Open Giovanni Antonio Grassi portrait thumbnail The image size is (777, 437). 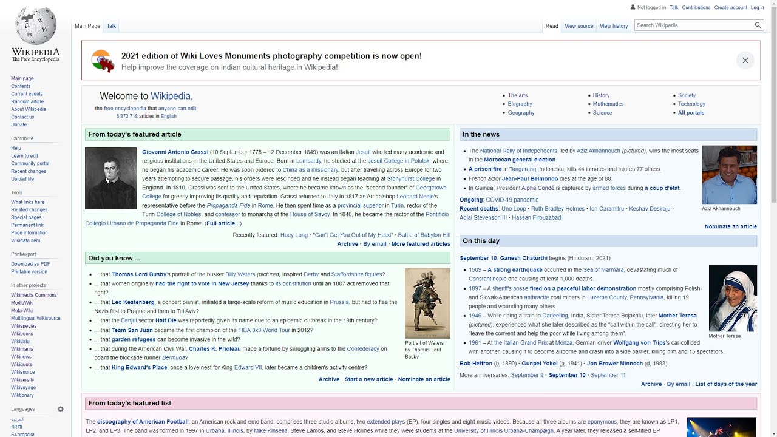[x=110, y=178]
